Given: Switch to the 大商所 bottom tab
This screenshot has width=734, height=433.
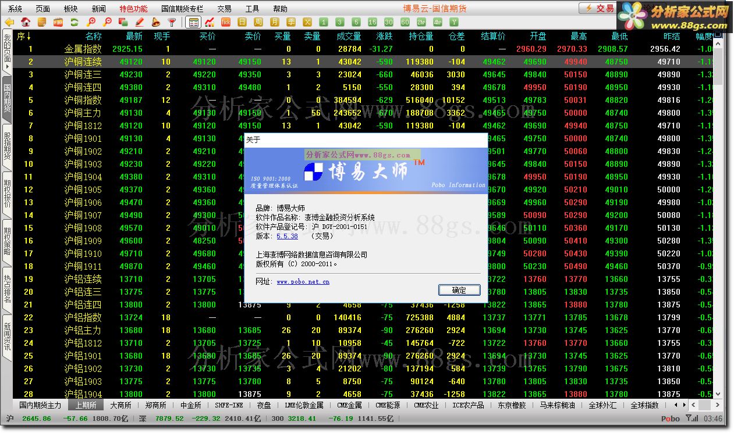Looking at the screenshot, I should [x=120, y=405].
